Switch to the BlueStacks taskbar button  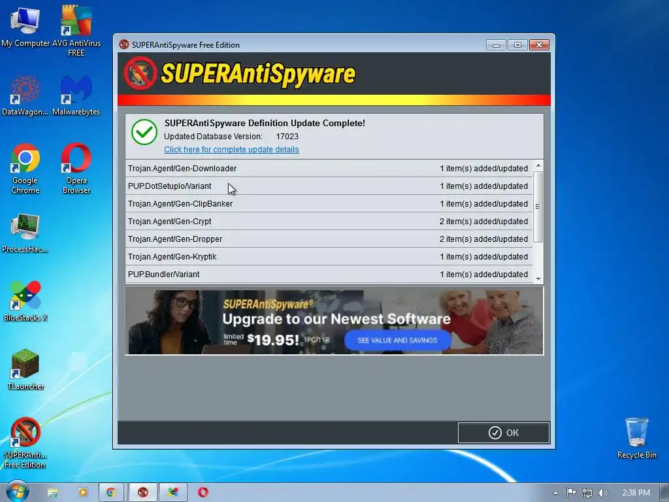173,492
